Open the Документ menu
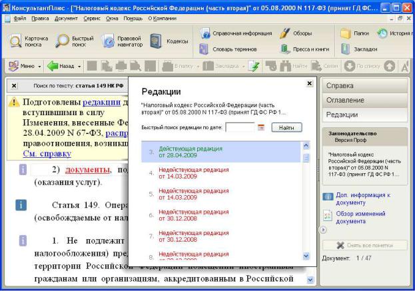The image size is (415, 291). [x=66, y=19]
